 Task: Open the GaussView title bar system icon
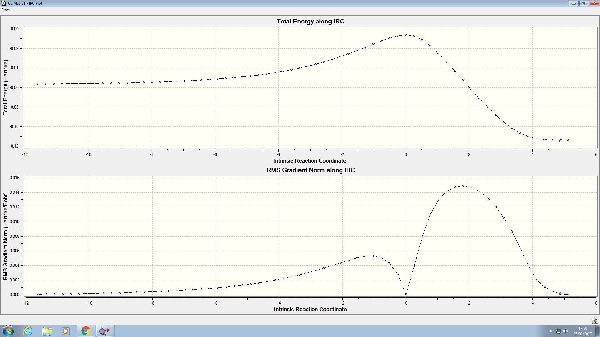[x=3, y=3]
